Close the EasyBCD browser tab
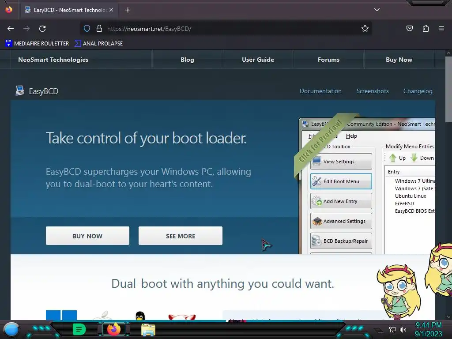The height and width of the screenshot is (339, 452). (x=111, y=10)
